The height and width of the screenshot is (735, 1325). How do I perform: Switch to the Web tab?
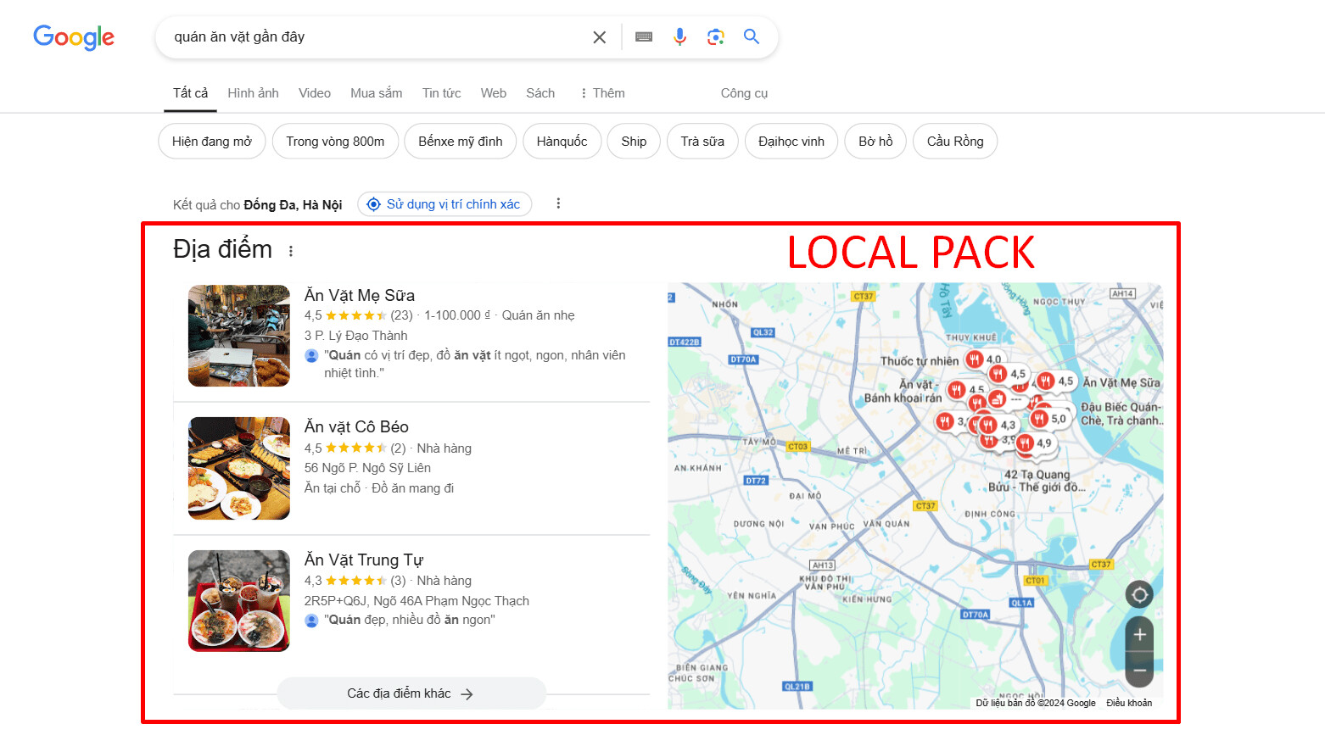coord(494,93)
